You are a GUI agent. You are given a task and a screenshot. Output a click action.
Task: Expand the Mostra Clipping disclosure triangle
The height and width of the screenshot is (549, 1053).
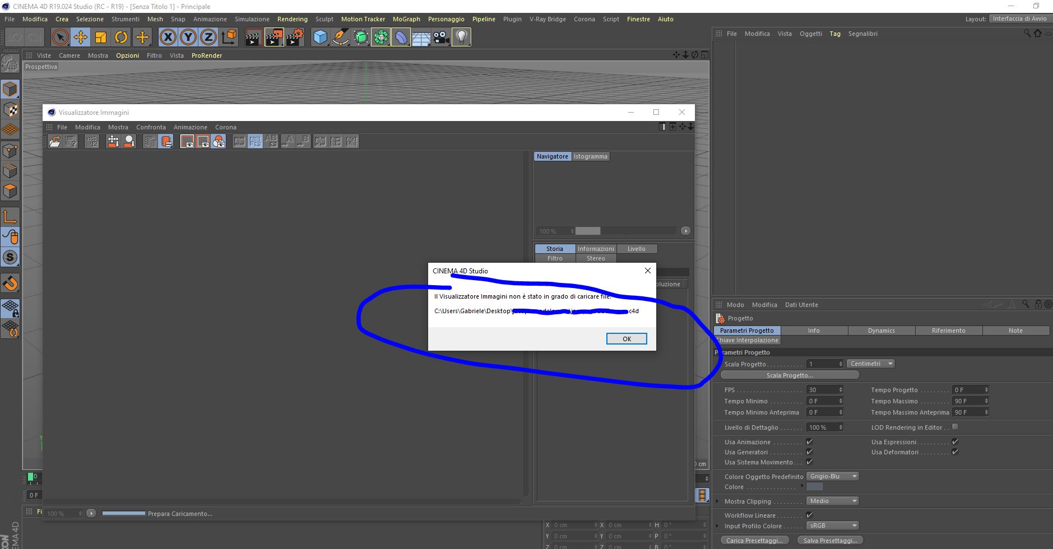click(x=717, y=501)
